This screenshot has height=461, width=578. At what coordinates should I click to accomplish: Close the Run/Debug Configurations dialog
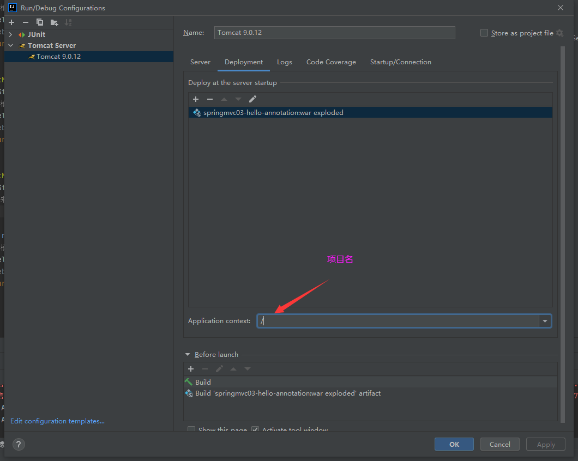click(561, 8)
